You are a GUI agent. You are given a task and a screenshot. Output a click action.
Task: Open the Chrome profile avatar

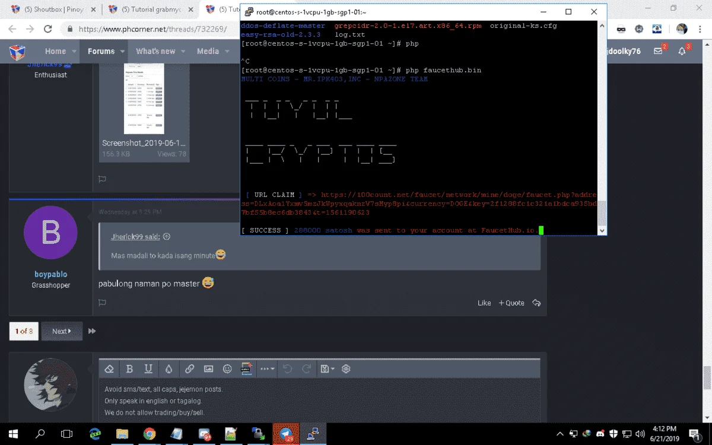(682, 28)
